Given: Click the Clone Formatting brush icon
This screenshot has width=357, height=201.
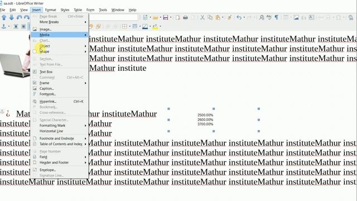Looking at the screenshot, I should pos(229,17).
